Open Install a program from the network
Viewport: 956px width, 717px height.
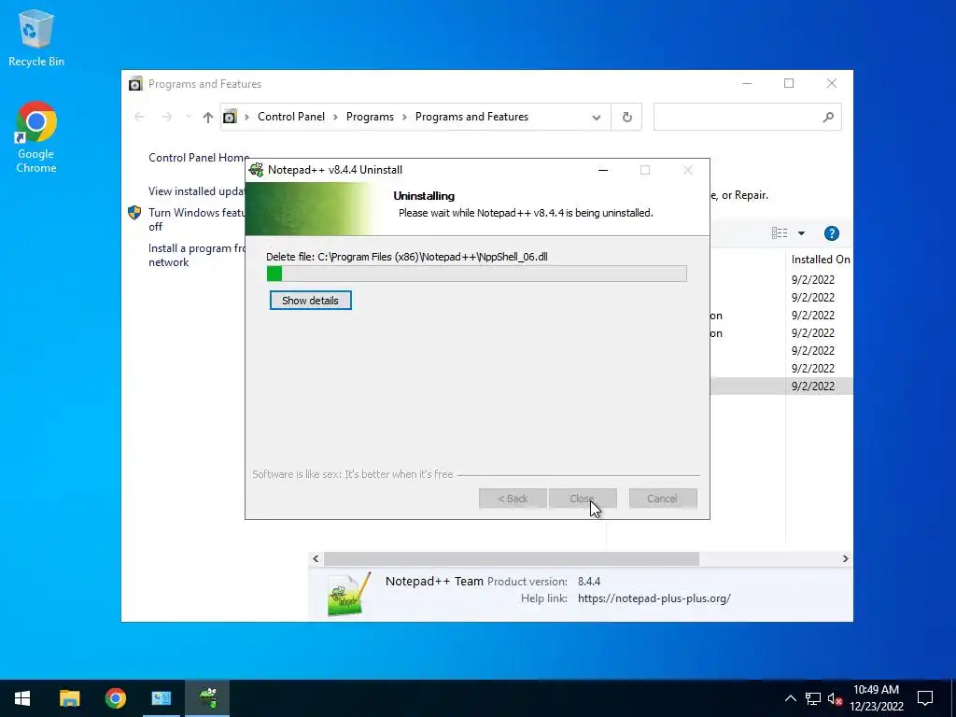(196, 255)
